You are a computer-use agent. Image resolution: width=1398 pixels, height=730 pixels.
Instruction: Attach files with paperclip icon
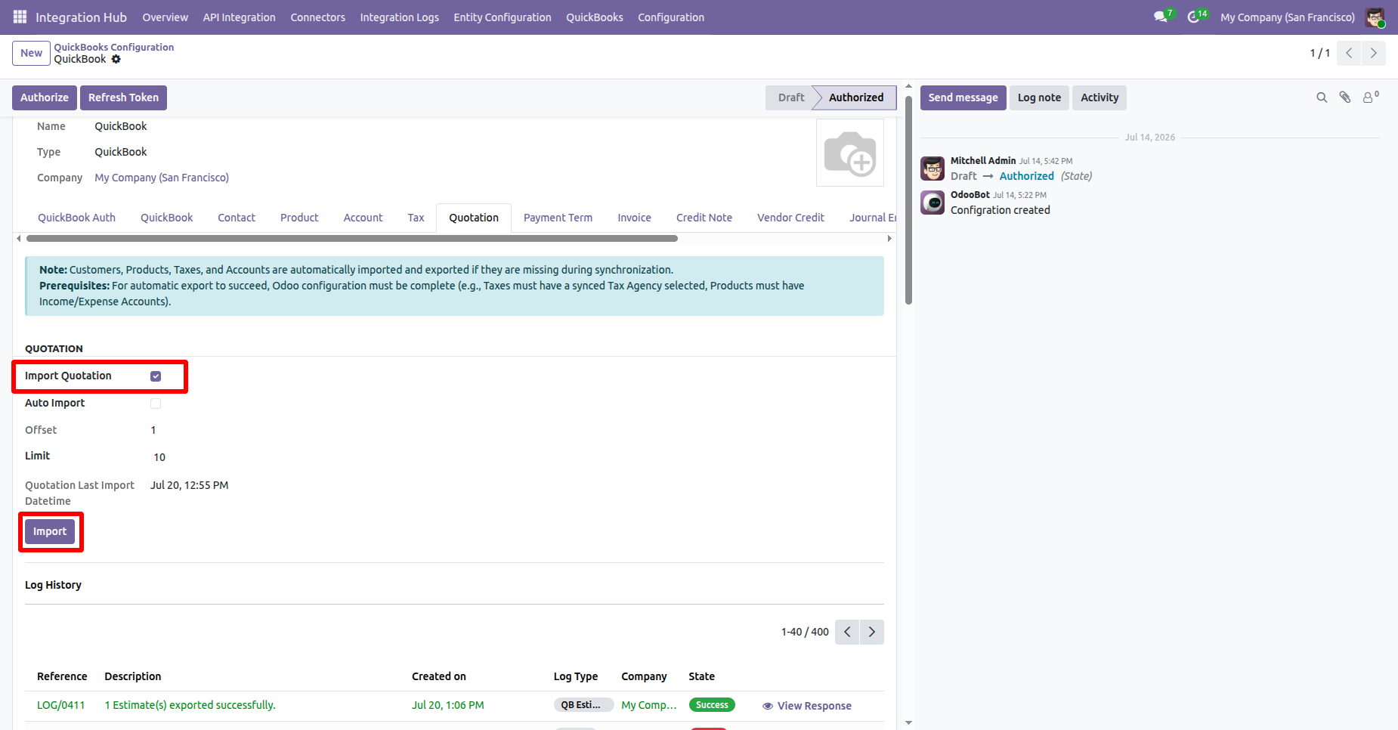1345,97
